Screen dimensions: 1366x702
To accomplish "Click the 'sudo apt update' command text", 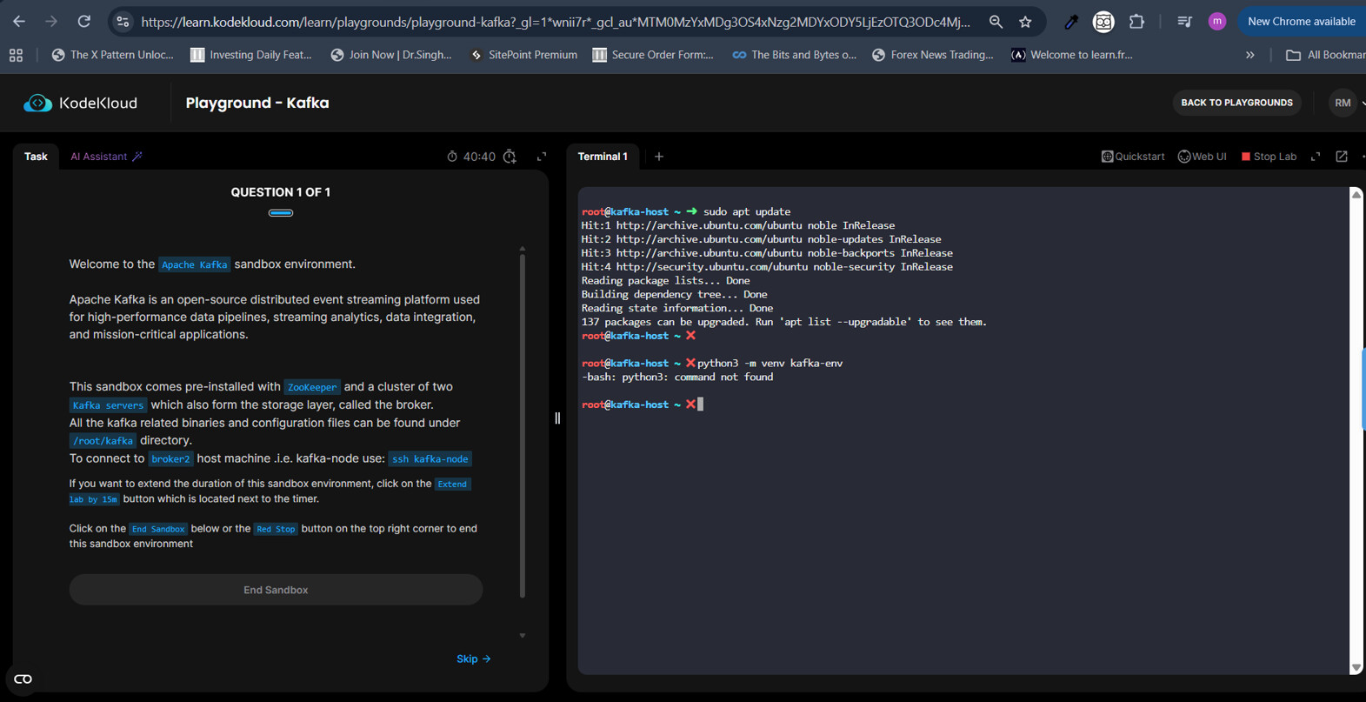I will [x=747, y=211].
